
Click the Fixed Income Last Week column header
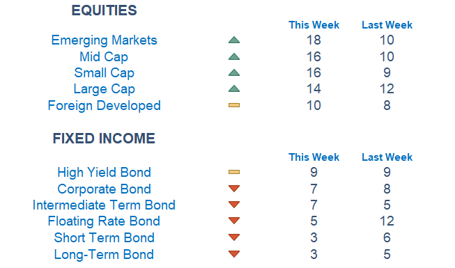[x=387, y=157]
